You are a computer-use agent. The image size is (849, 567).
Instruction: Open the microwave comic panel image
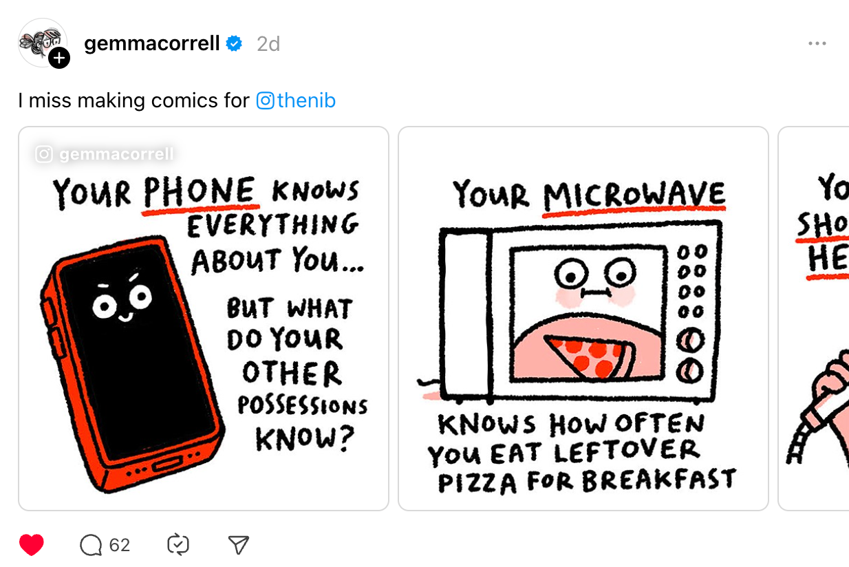tap(583, 319)
